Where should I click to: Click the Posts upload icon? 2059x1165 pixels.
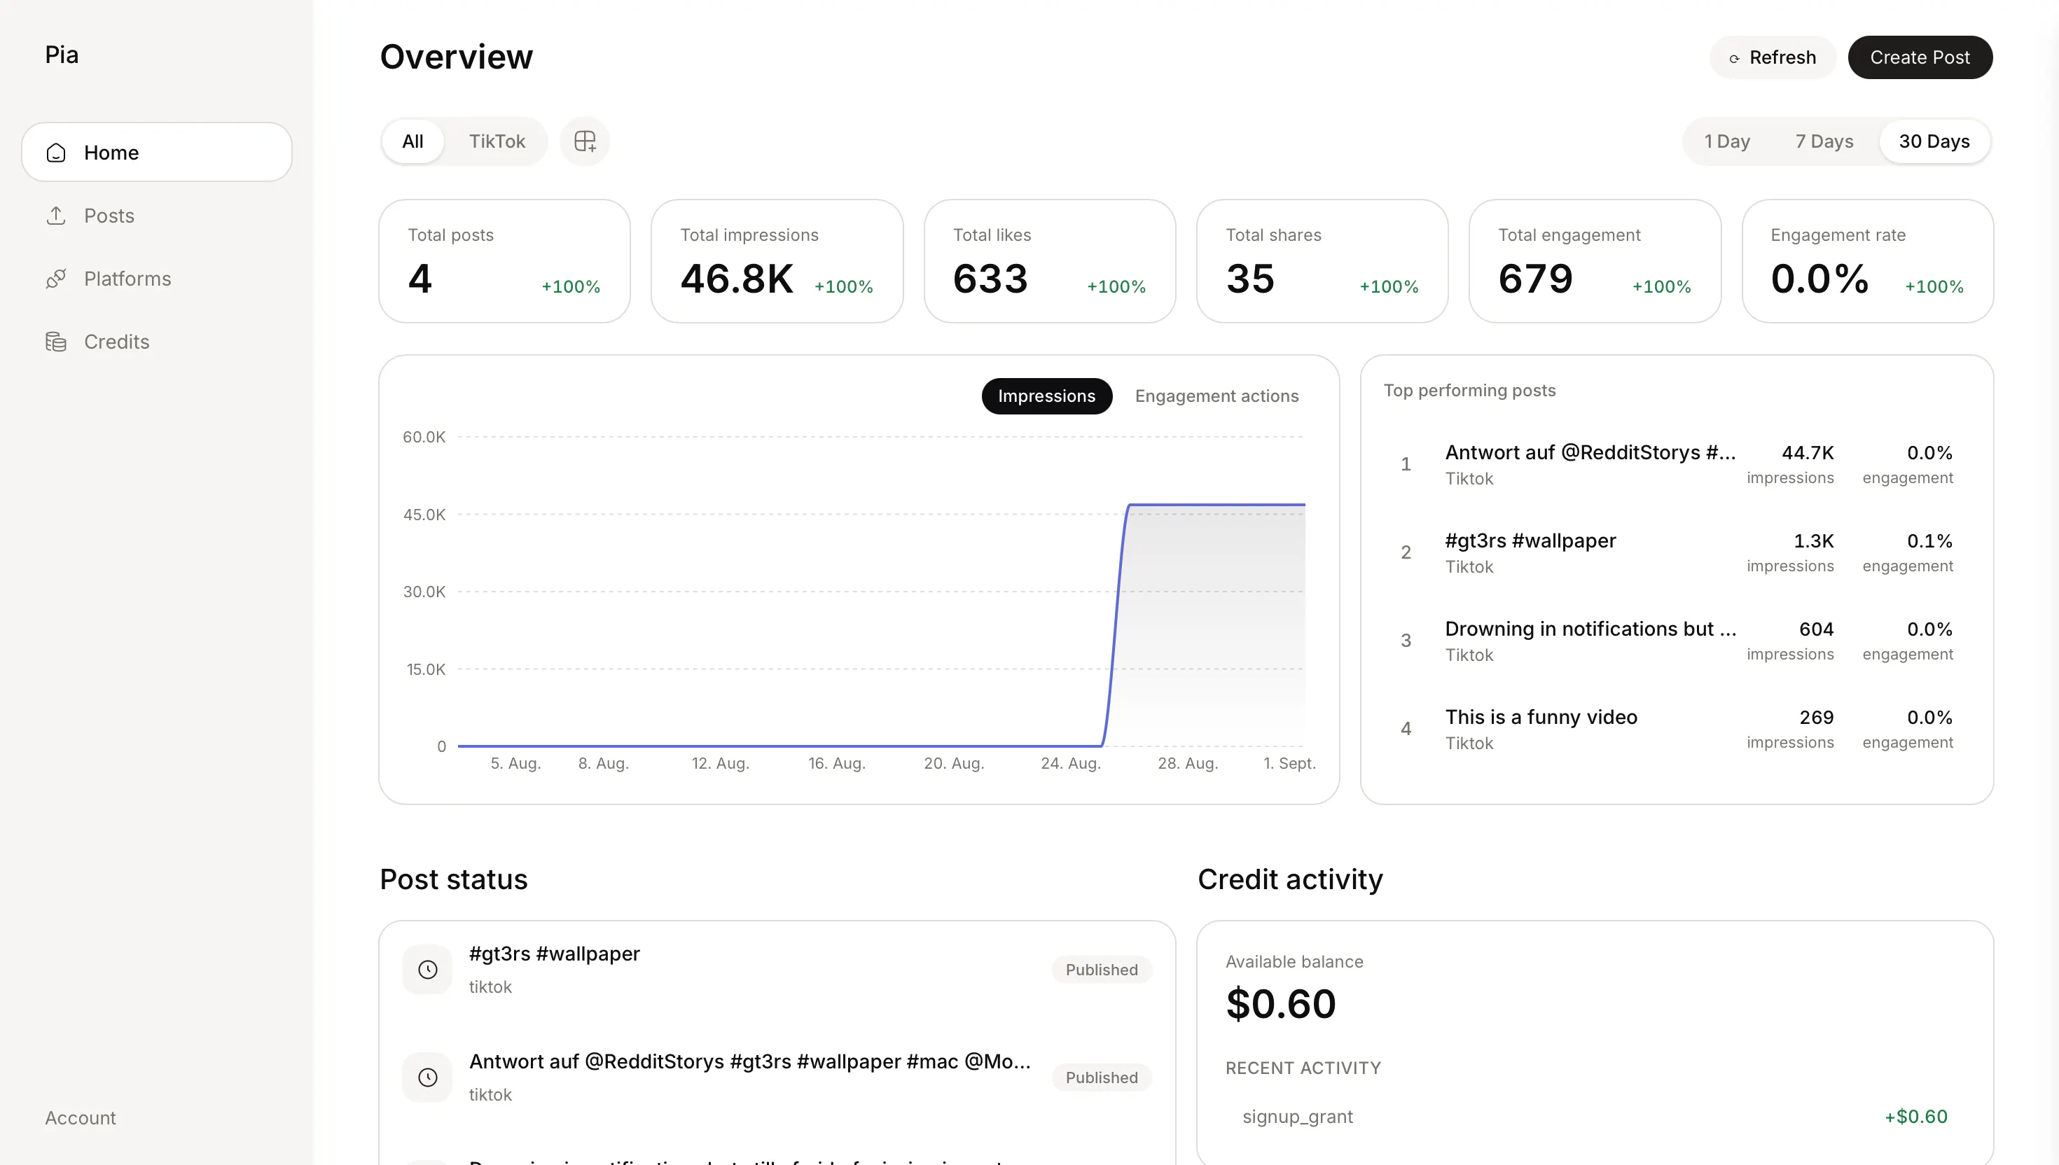56,216
